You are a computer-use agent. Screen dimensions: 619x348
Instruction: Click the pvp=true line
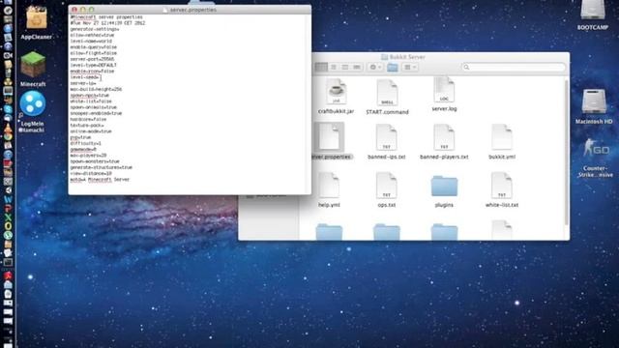coord(80,137)
